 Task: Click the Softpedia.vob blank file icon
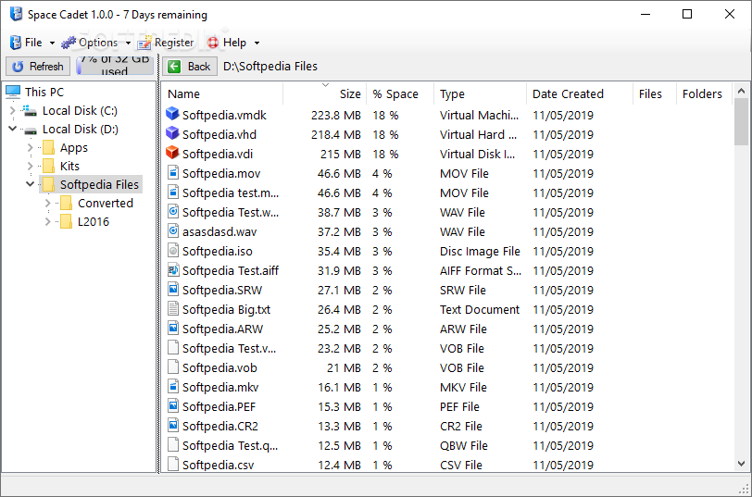click(x=173, y=367)
